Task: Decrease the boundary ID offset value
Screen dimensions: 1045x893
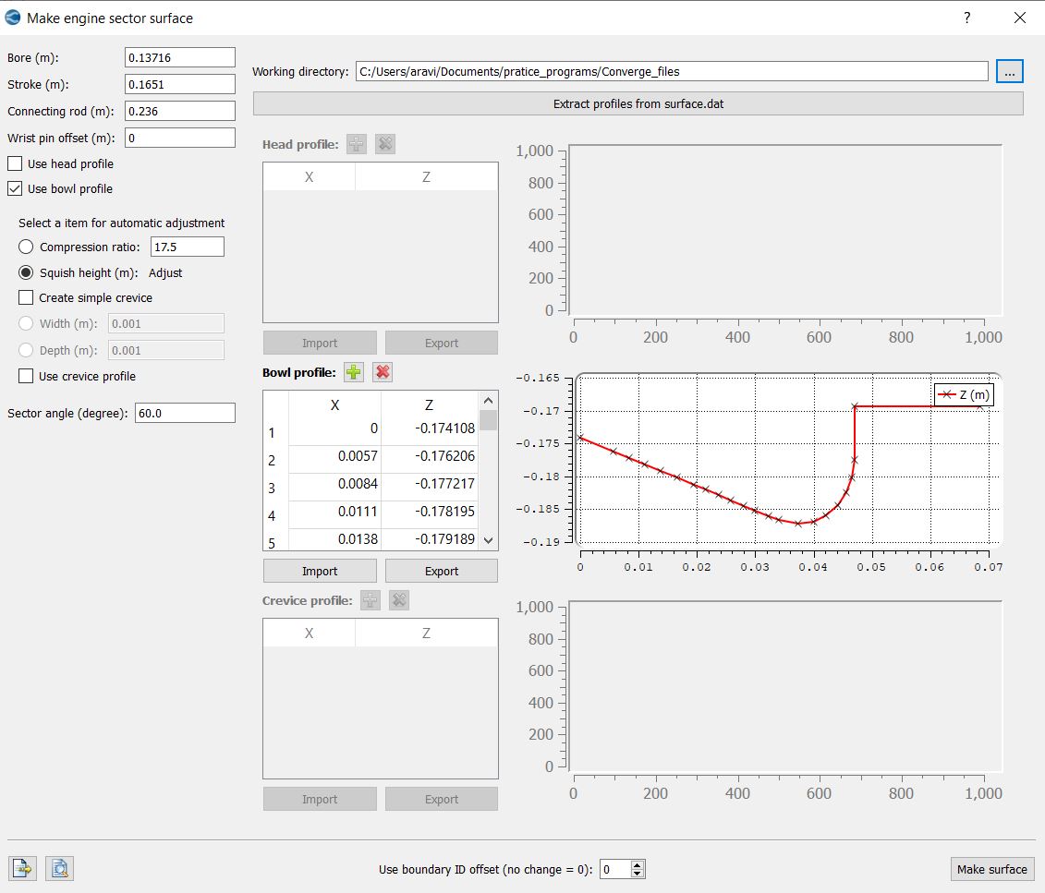Action: [x=638, y=873]
